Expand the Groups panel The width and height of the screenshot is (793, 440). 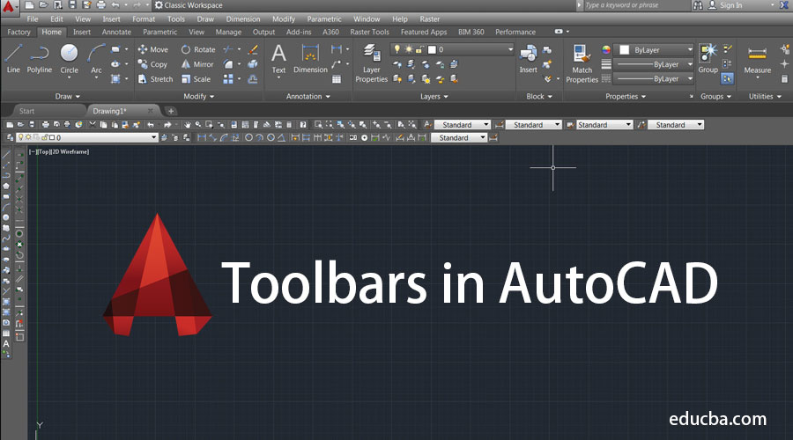(x=715, y=96)
